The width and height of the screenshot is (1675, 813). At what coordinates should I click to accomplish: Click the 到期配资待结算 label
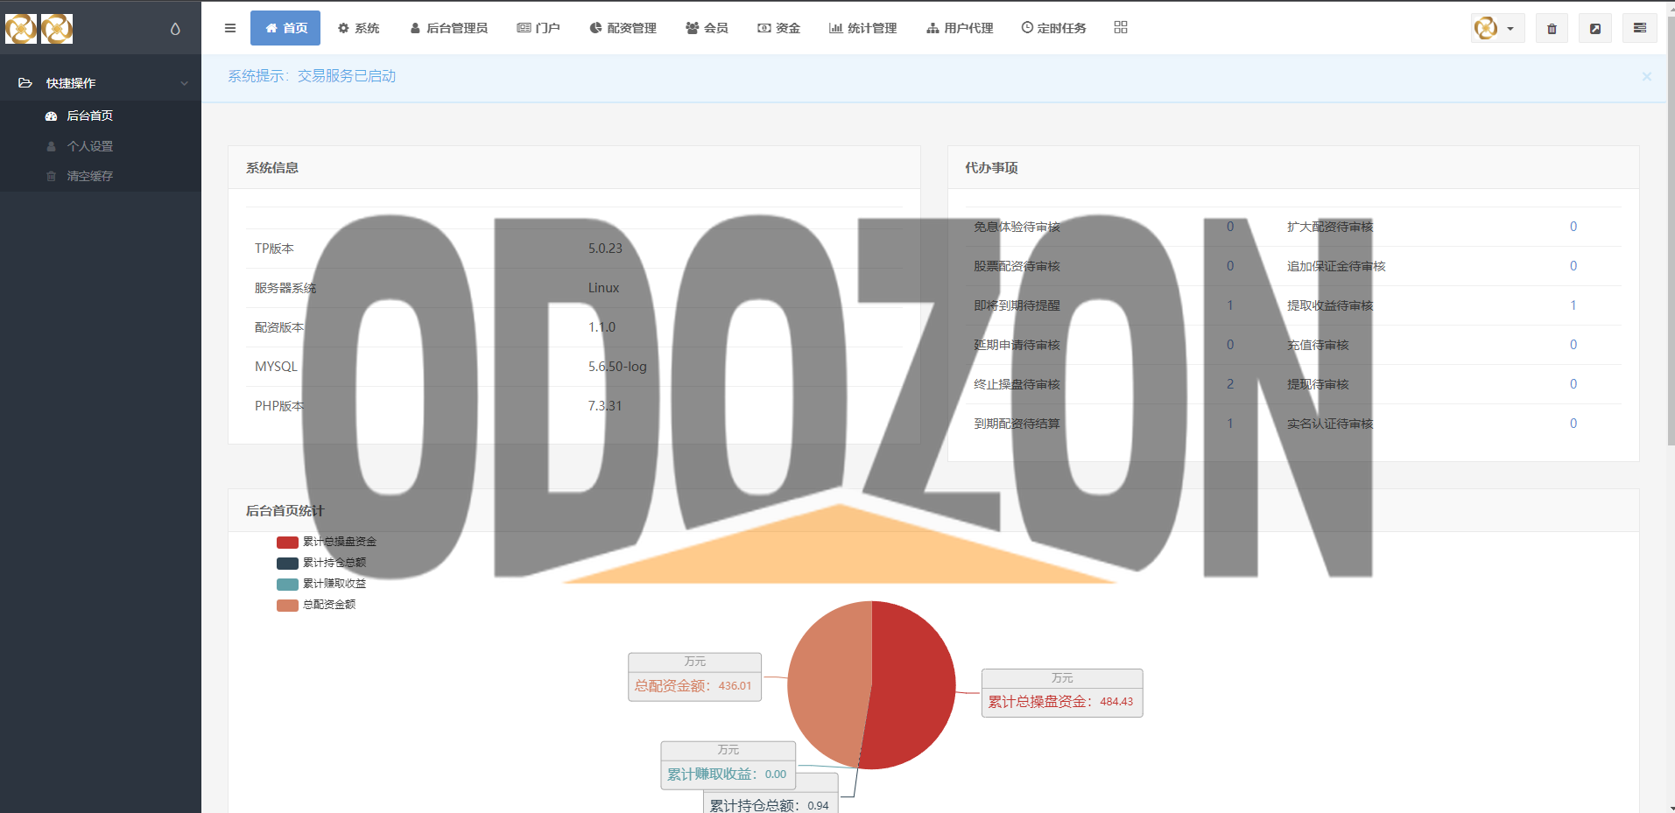pyautogui.click(x=1017, y=424)
